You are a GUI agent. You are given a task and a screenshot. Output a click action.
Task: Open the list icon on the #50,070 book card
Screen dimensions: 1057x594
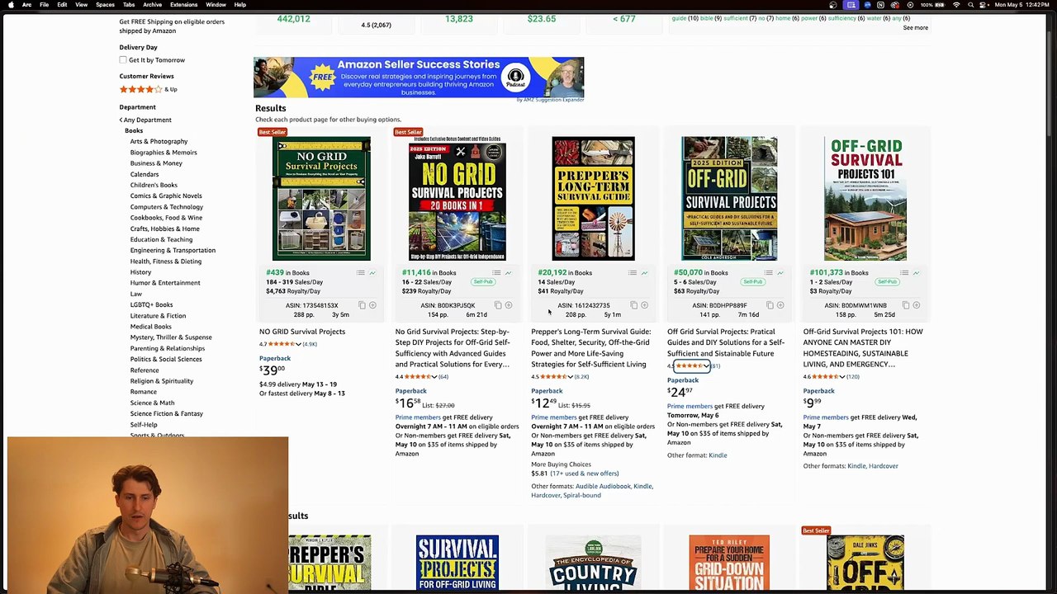[769, 273]
